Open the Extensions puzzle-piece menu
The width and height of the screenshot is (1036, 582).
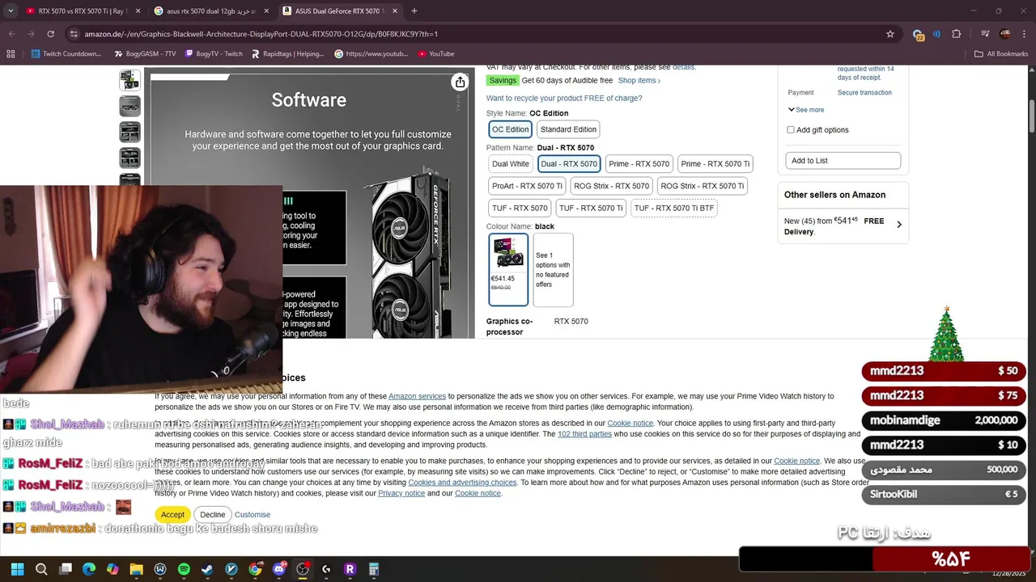[957, 34]
